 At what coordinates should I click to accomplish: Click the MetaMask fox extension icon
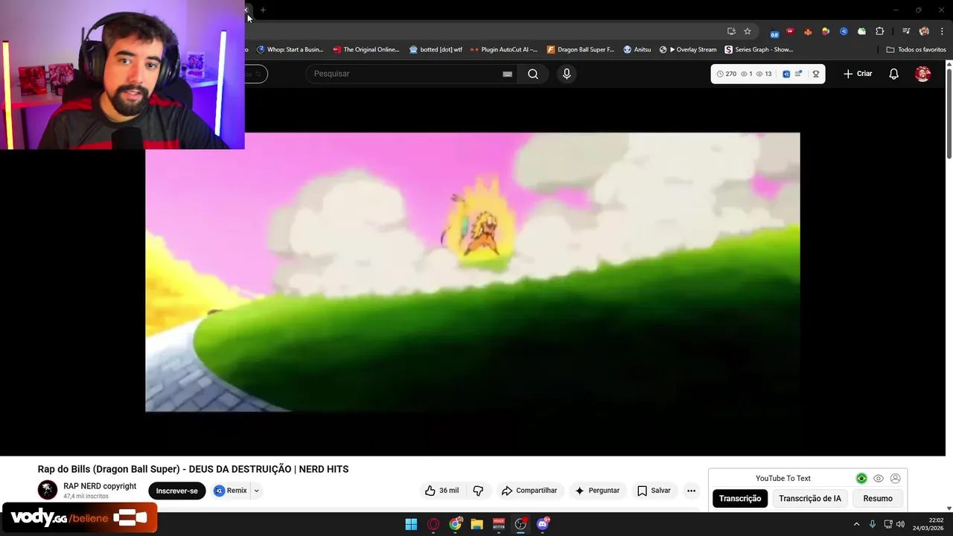point(808,31)
